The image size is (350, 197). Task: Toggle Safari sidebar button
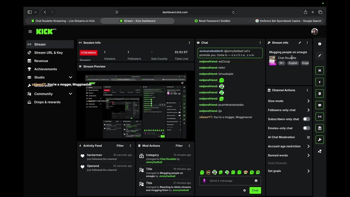point(30,12)
